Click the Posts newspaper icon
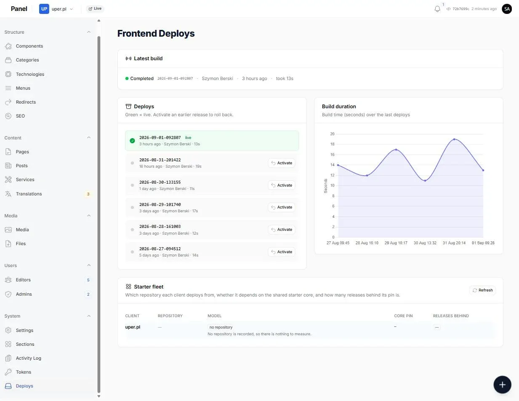The image size is (519, 401). click(8, 166)
